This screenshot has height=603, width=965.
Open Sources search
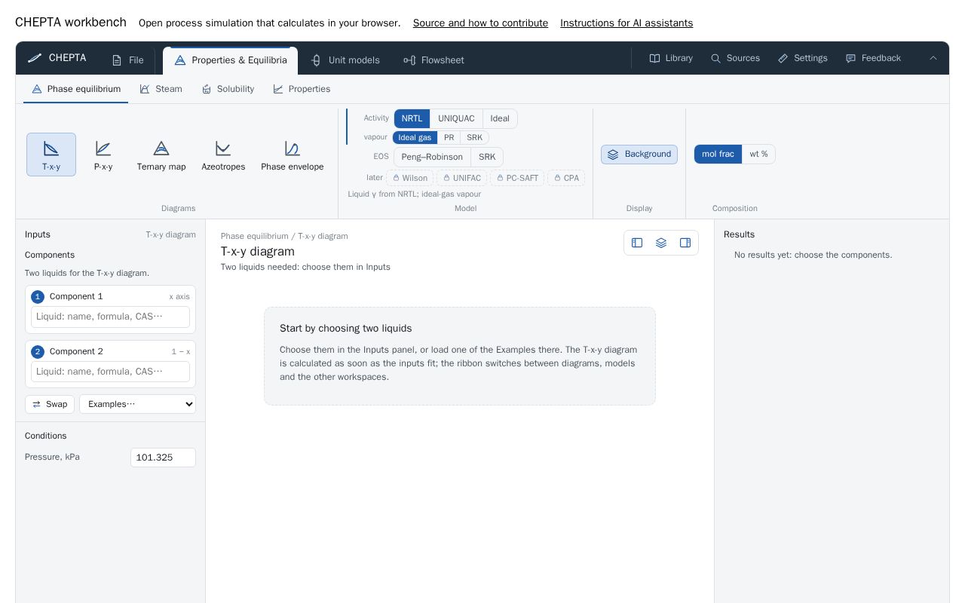[x=735, y=58]
